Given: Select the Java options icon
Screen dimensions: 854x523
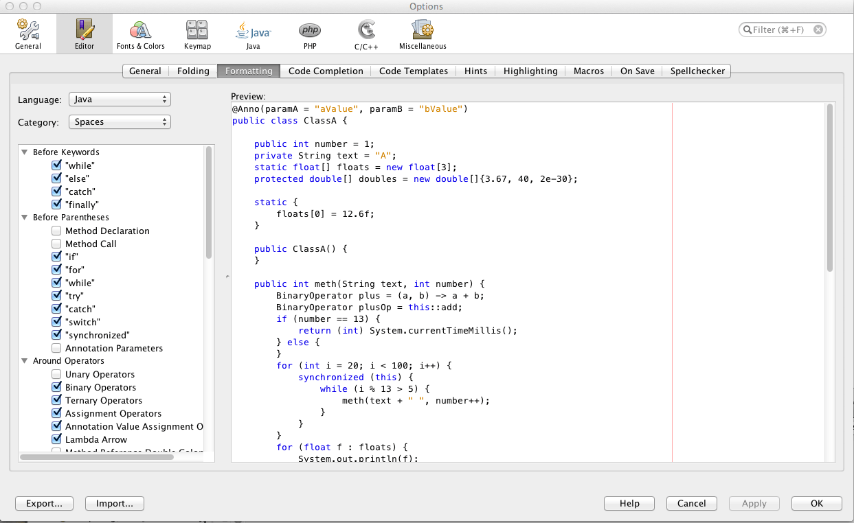Looking at the screenshot, I should tap(253, 34).
